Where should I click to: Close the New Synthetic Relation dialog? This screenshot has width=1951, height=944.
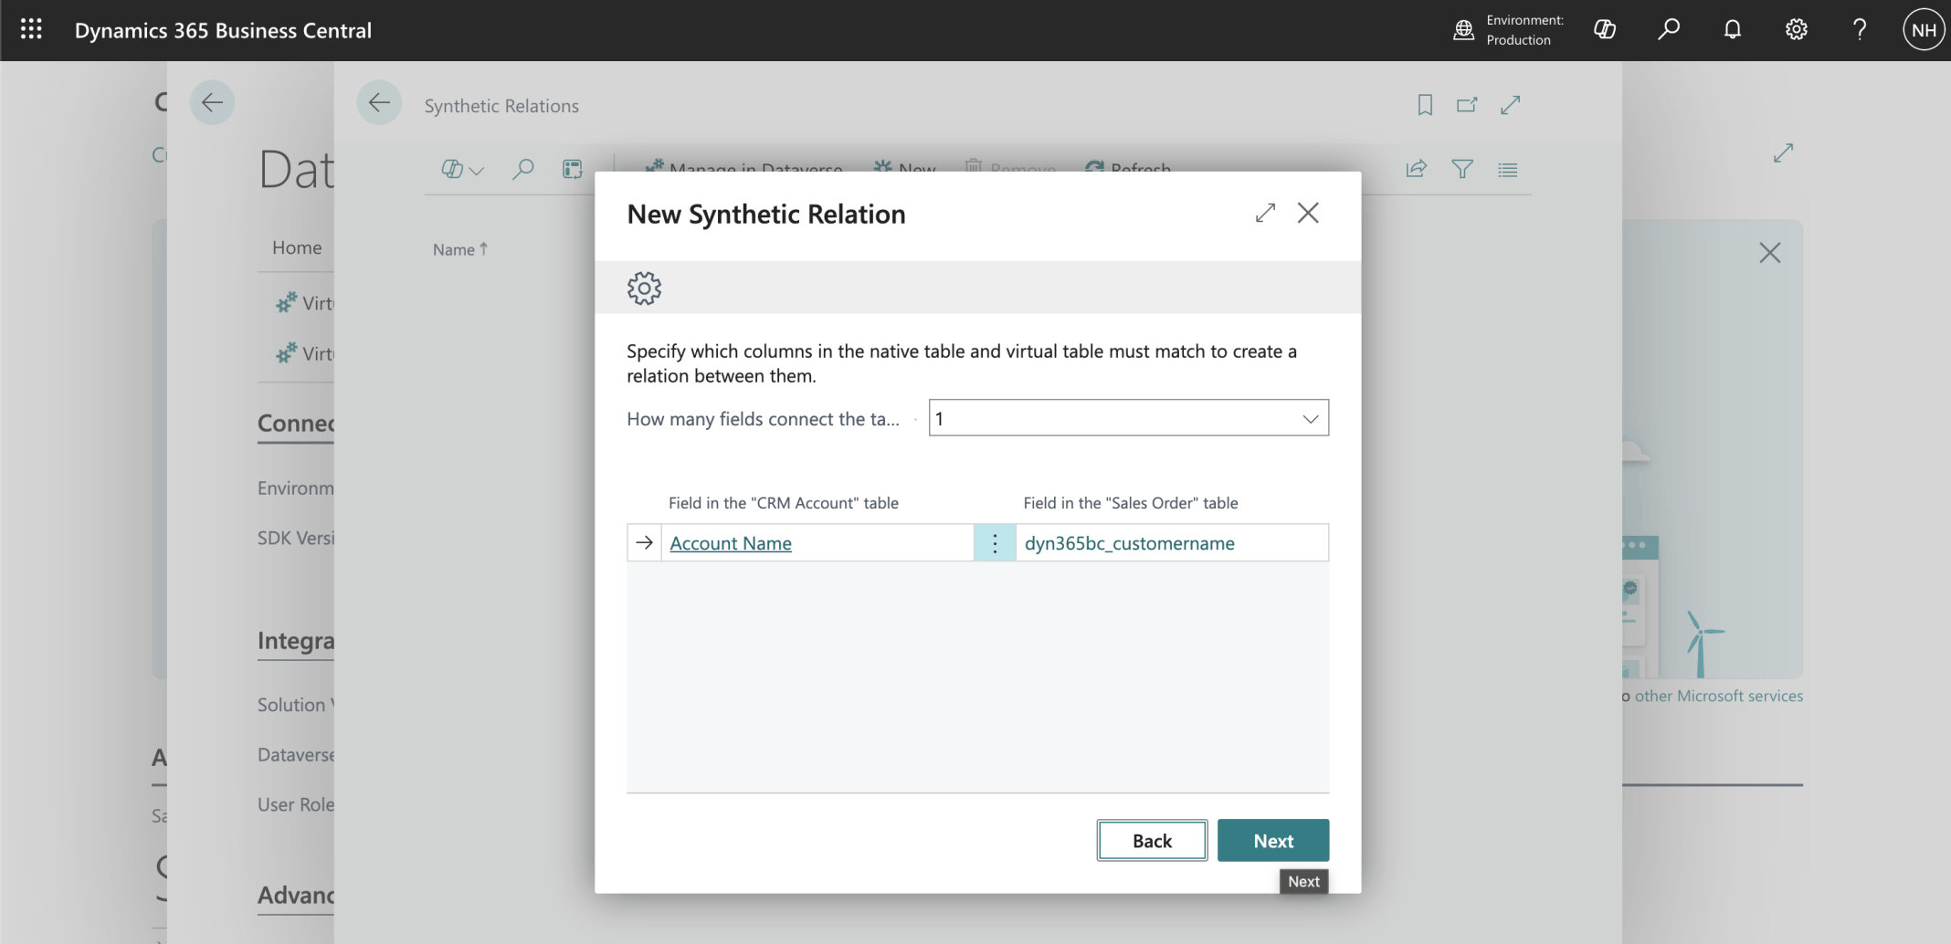pyautogui.click(x=1308, y=214)
